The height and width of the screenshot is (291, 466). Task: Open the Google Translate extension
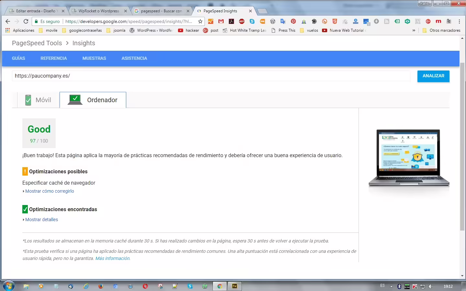(283, 21)
